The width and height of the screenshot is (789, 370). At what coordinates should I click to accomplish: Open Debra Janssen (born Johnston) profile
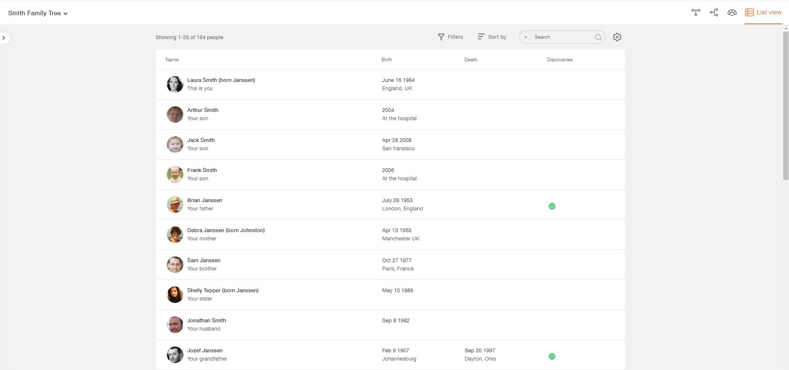click(226, 230)
